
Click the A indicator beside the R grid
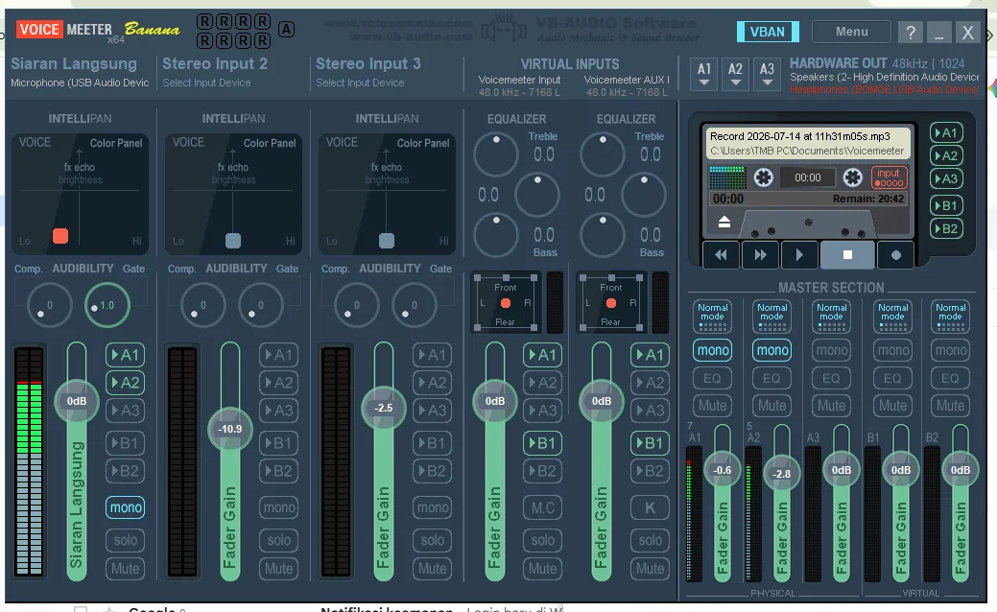(286, 29)
